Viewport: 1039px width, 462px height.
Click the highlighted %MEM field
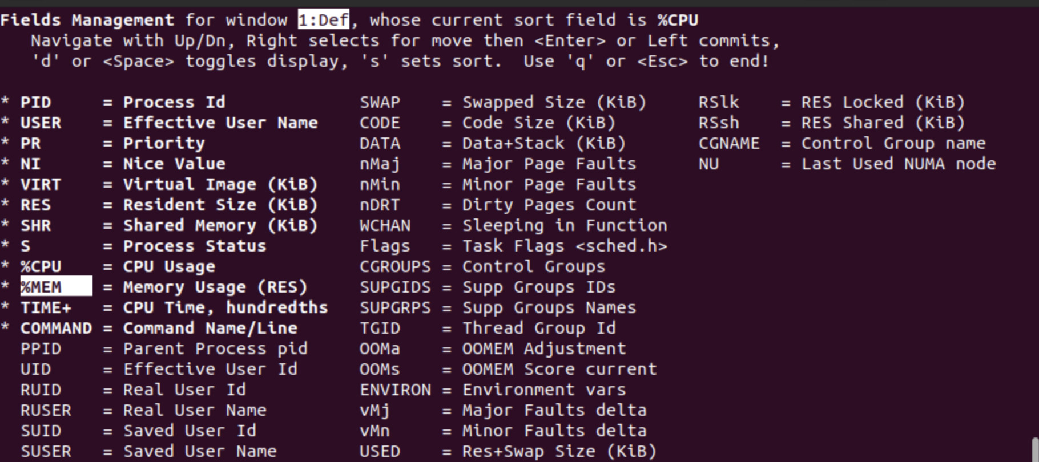[x=55, y=286]
